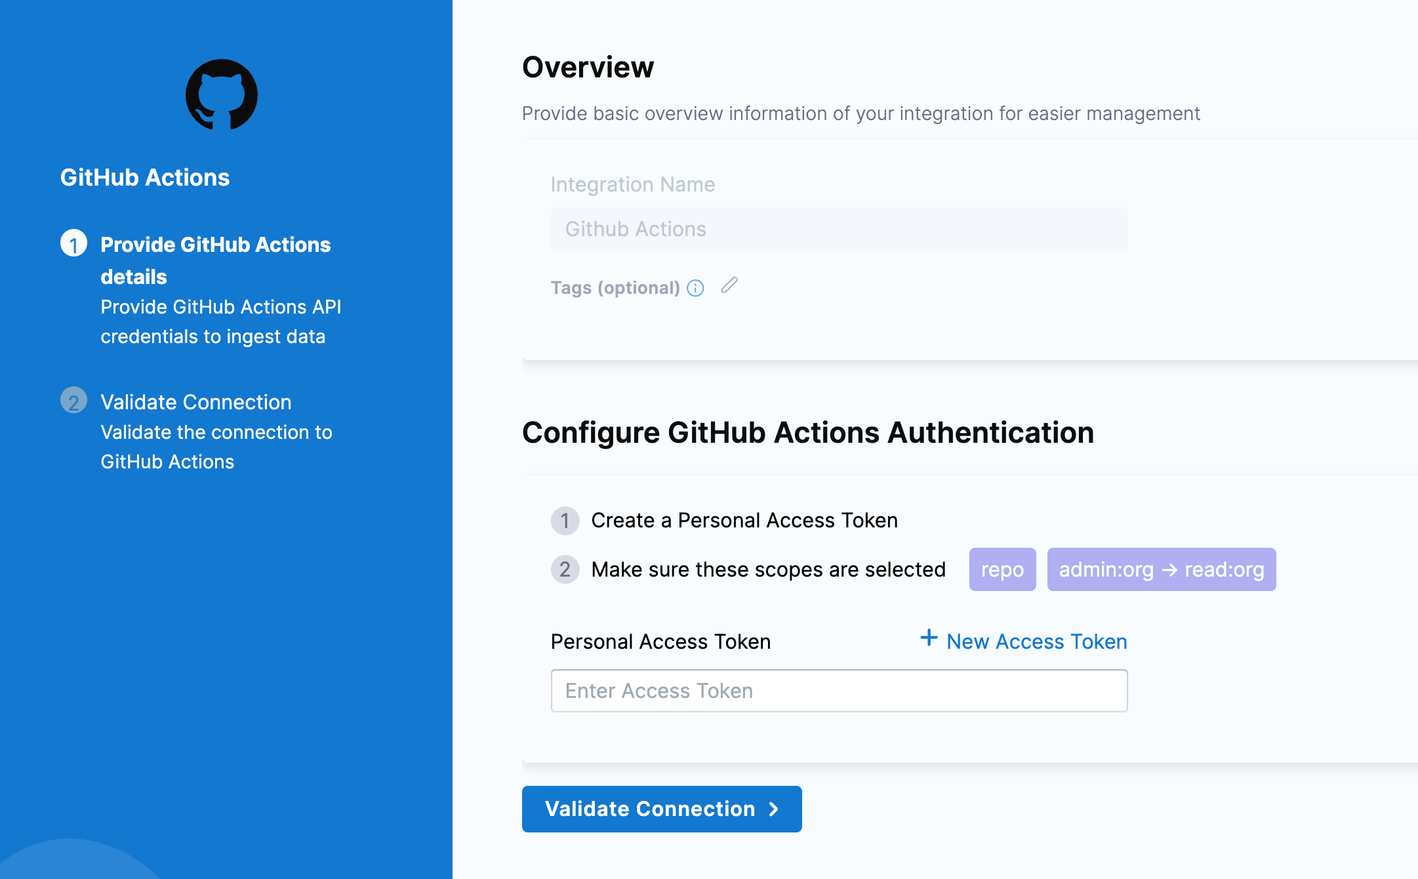Go to Validate Connection sidebar step
1418x879 pixels.
195,402
